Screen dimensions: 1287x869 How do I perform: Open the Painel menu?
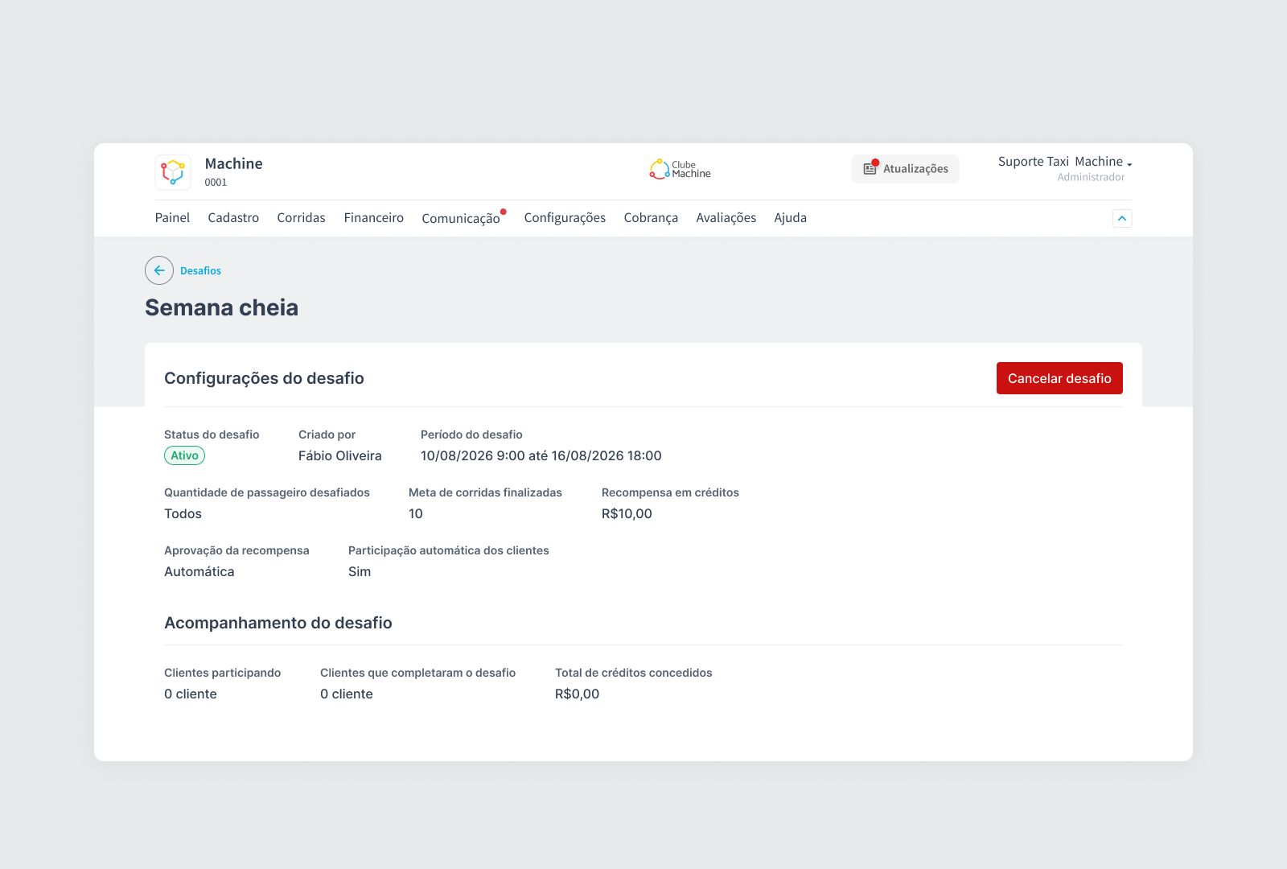[x=172, y=218]
